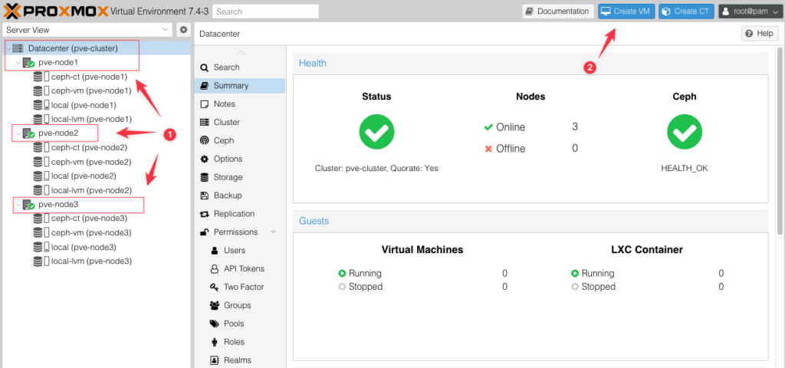Select ceph-ct (pve-node3) in tree
Viewport: 785px width, 368px height.
tap(89, 219)
